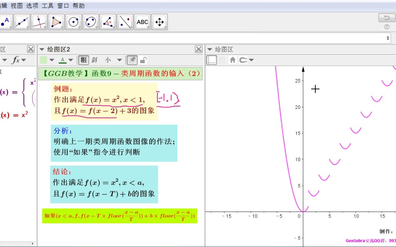
Task: Click the Undo arrow button
Action: (386, 17)
